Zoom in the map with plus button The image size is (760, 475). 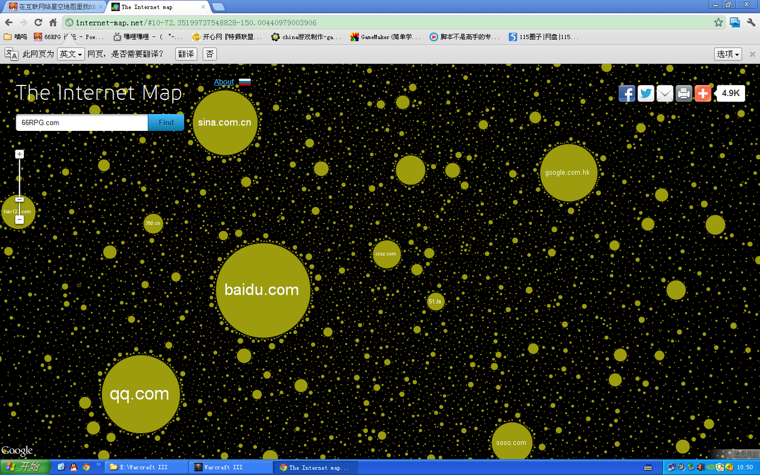(20, 154)
